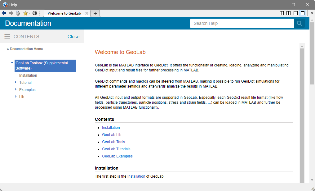Expand the Lib tree node
This screenshot has width=315, height=191.
tap(16, 97)
